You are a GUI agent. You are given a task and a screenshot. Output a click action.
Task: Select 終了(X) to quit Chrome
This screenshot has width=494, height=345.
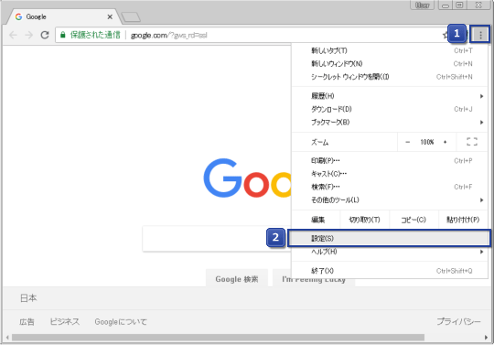point(390,271)
